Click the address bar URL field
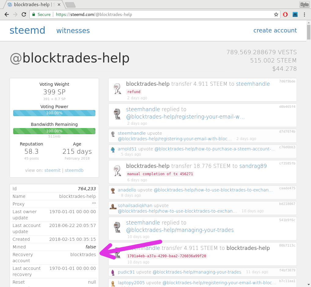The width and height of the screenshot is (311, 287). [x=155, y=14]
